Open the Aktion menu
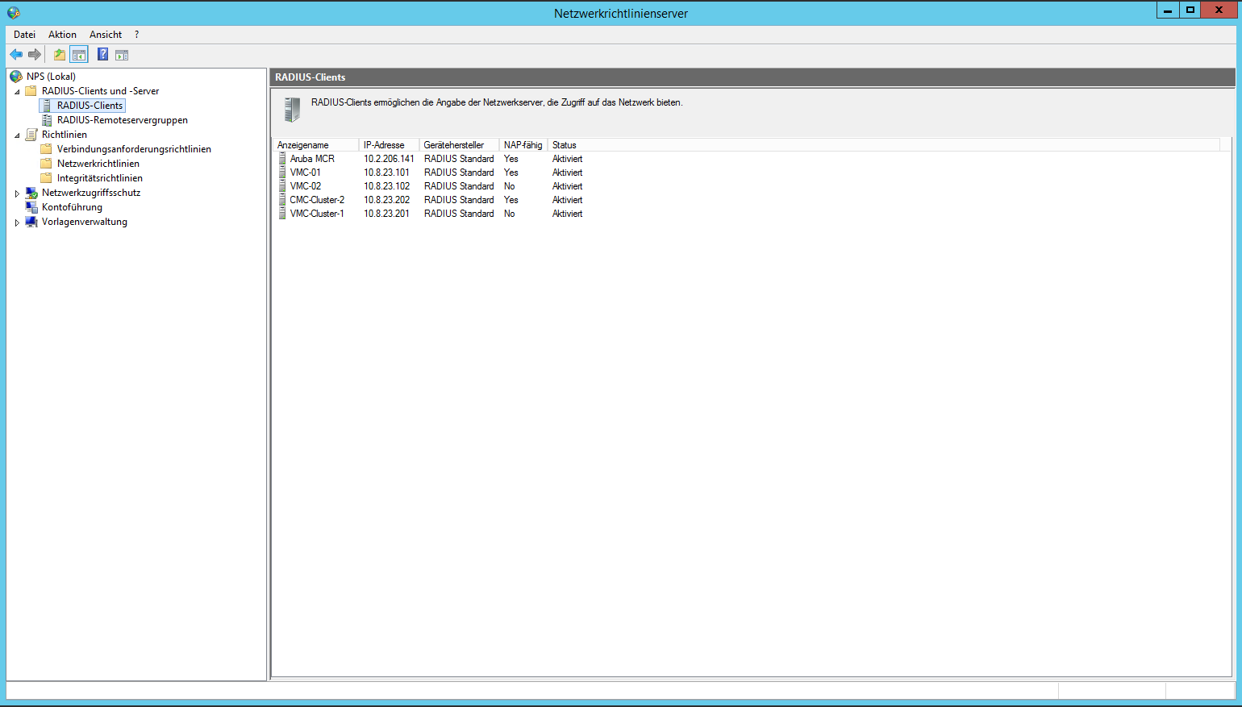Viewport: 1242px width, 707px height. coord(62,35)
